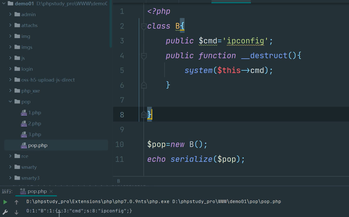Click the green Run button in run panel
Screen dimensions: 349x217
click(5, 202)
